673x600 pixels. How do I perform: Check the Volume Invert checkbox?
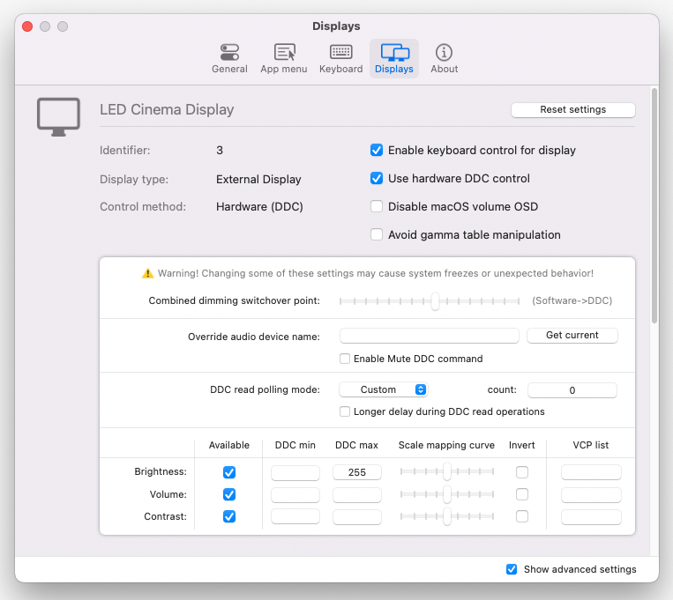point(522,494)
